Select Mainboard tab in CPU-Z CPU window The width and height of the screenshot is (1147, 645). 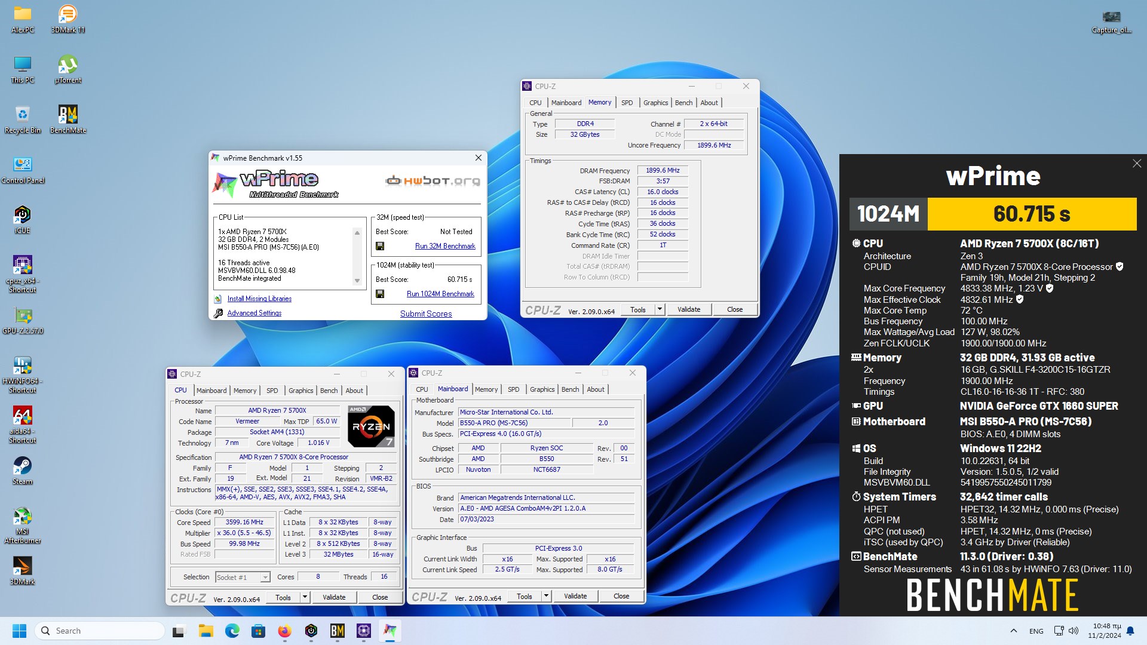click(x=211, y=391)
